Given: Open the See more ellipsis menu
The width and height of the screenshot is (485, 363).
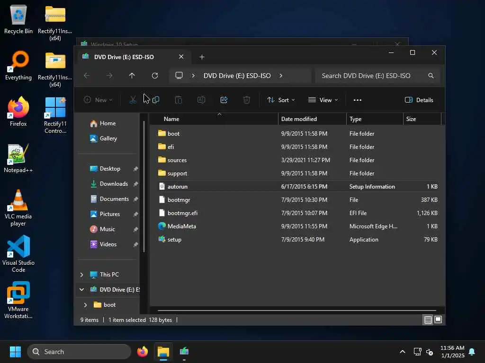Looking at the screenshot, I should 357,100.
